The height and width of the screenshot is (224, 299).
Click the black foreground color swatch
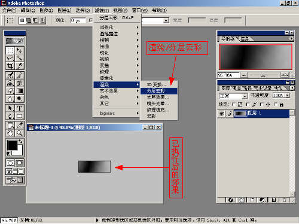(12, 145)
